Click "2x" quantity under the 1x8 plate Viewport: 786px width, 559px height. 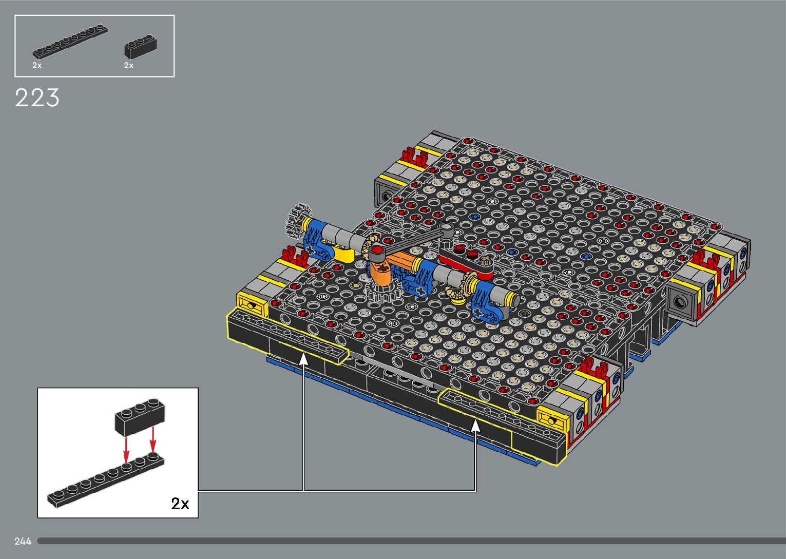(37, 66)
